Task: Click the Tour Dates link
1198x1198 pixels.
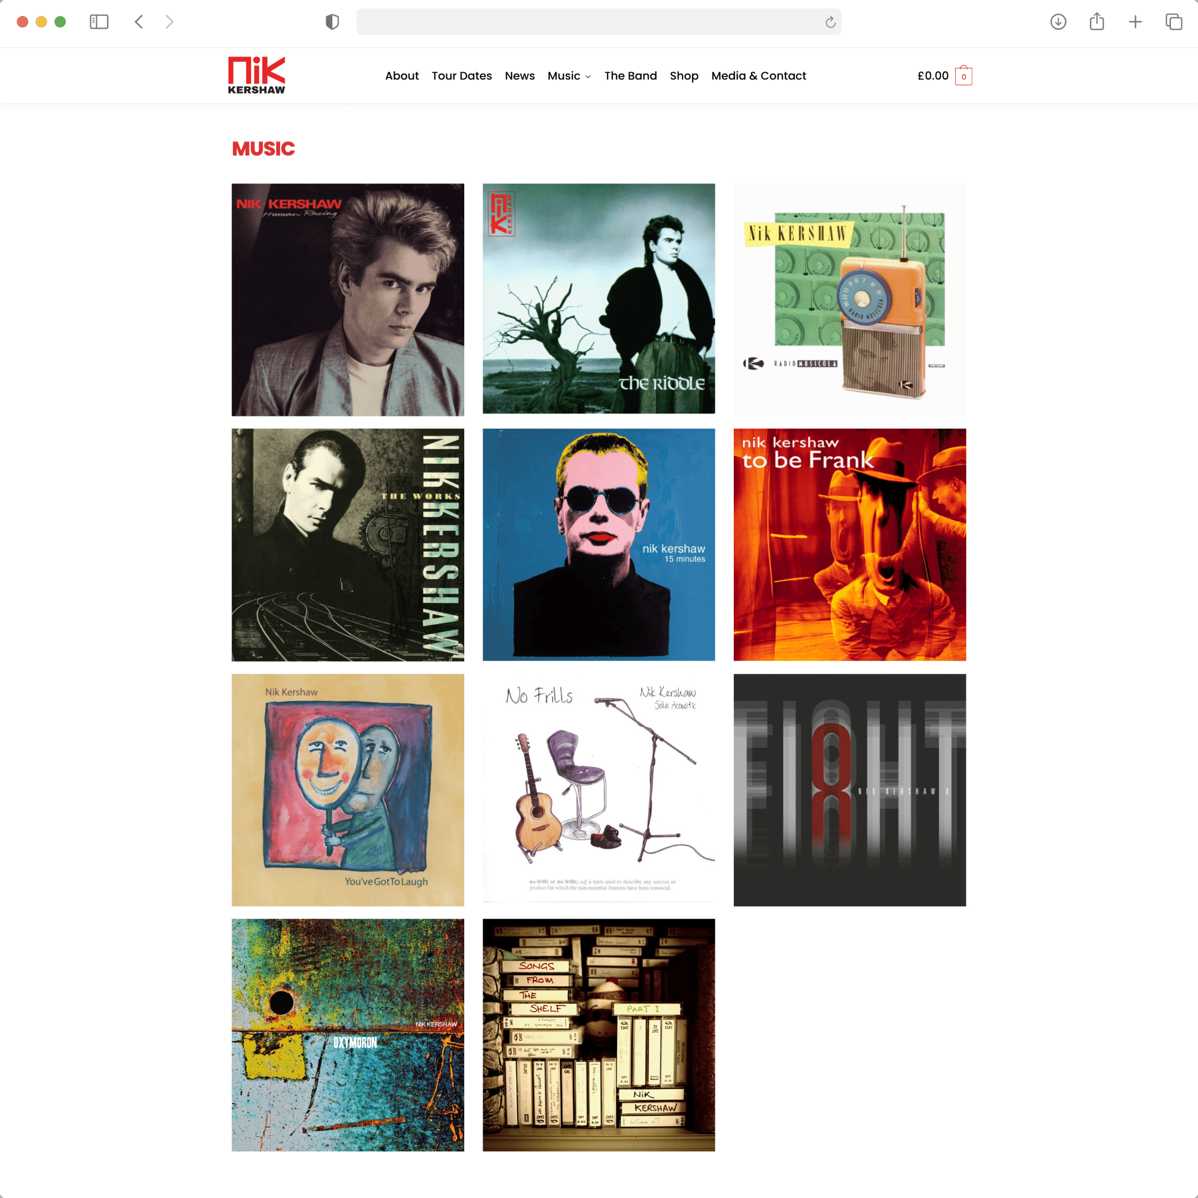Action: click(x=462, y=75)
